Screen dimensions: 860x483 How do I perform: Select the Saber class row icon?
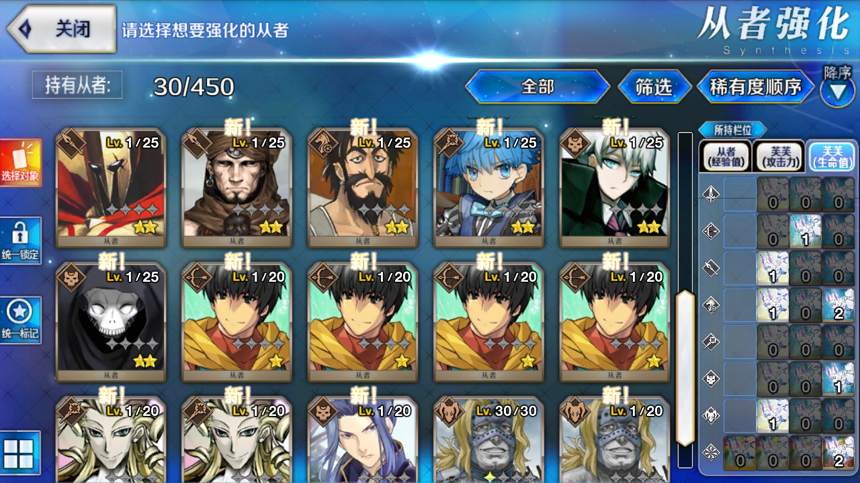(711, 195)
